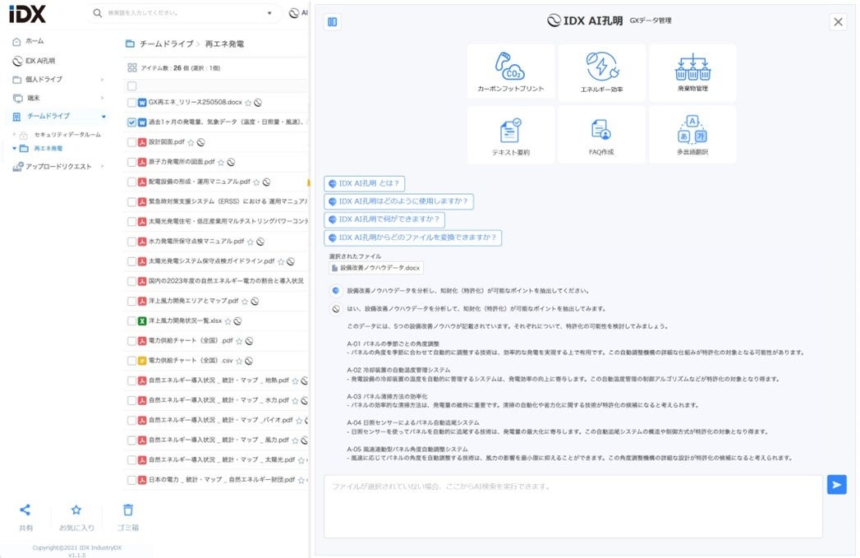Open file 自然エネルギー導入状況_統計・マップ_地熱.pdf
860x558 pixels.
coord(218,380)
